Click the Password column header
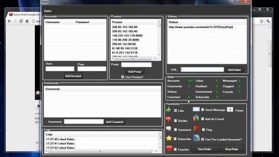 pos(90,22)
